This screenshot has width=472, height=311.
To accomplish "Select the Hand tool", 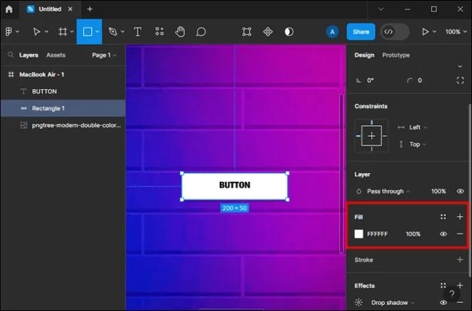I will tap(180, 31).
